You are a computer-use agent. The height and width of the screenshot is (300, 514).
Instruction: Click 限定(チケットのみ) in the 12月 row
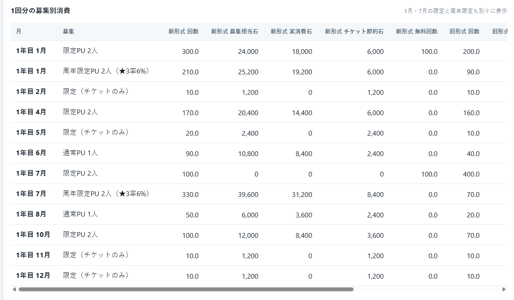[x=96, y=276]
